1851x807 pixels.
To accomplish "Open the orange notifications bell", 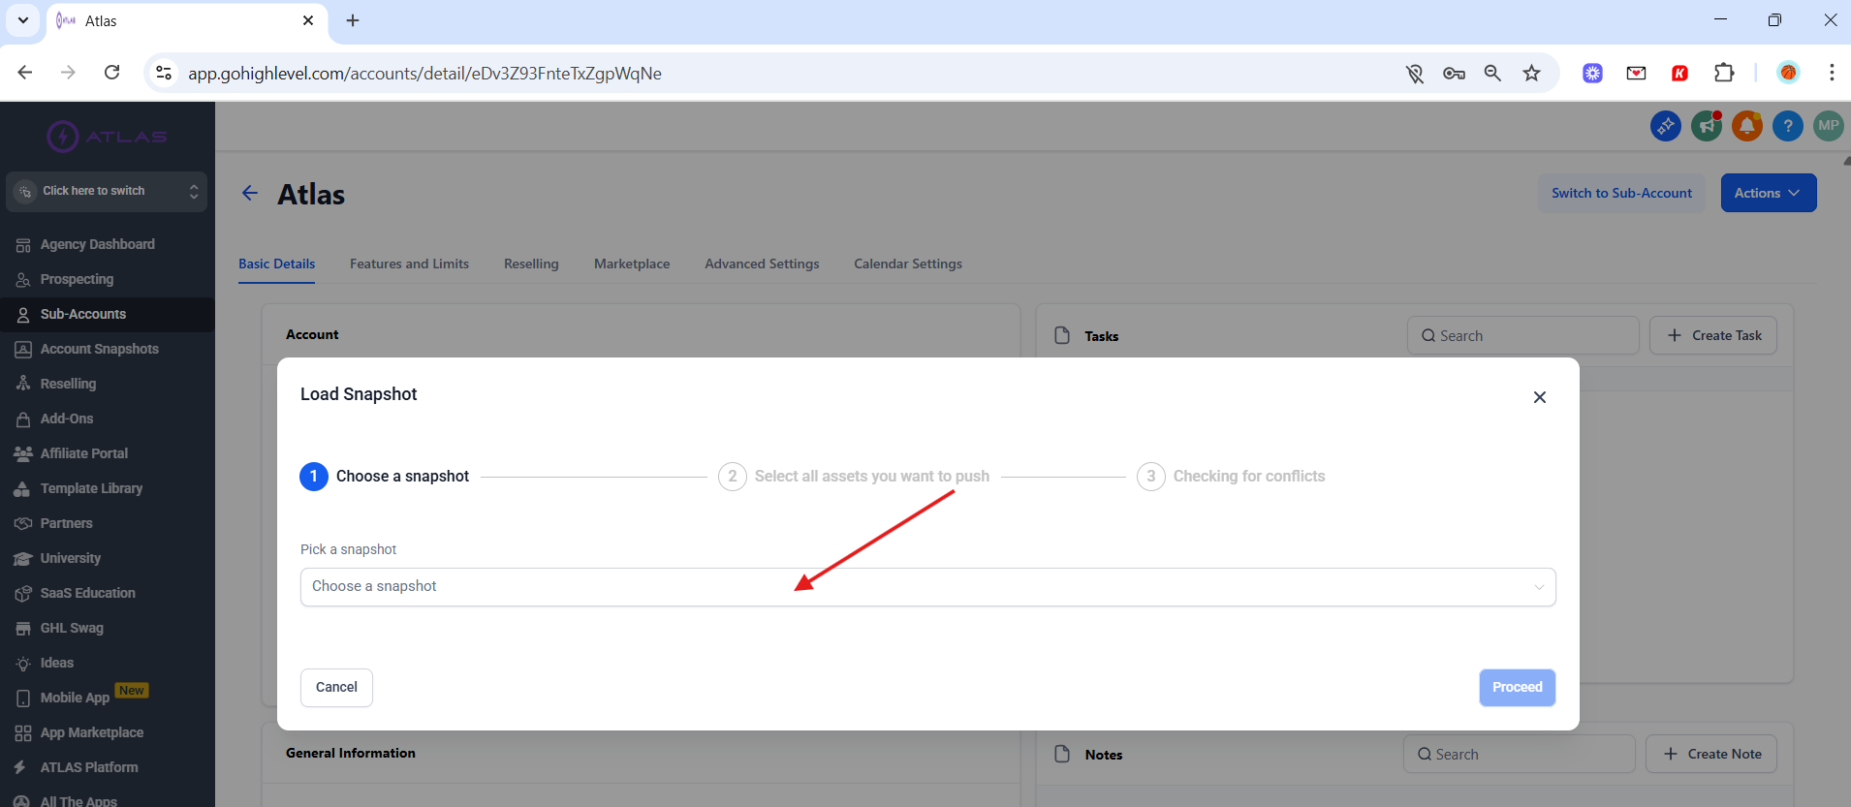I will (1747, 126).
